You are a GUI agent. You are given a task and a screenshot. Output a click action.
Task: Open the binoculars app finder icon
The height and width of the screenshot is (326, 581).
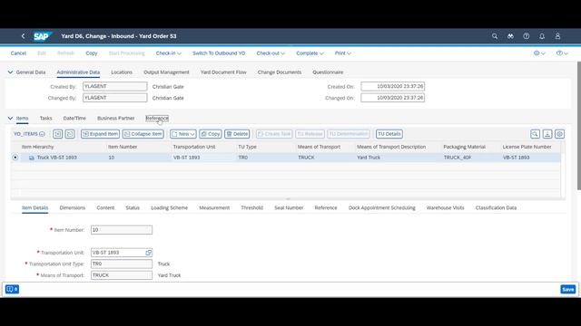click(x=510, y=36)
